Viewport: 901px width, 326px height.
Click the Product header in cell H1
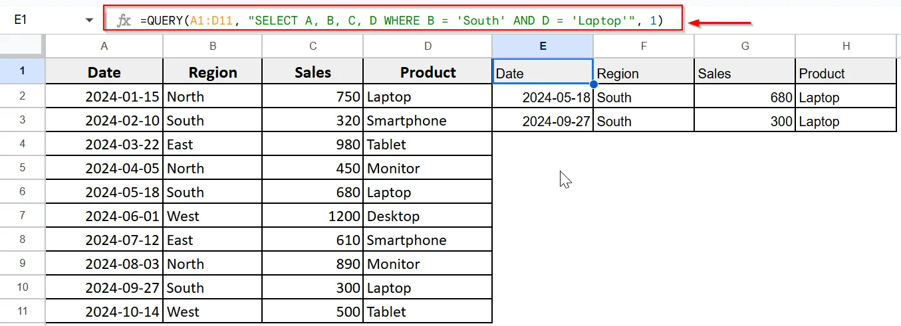coord(846,72)
